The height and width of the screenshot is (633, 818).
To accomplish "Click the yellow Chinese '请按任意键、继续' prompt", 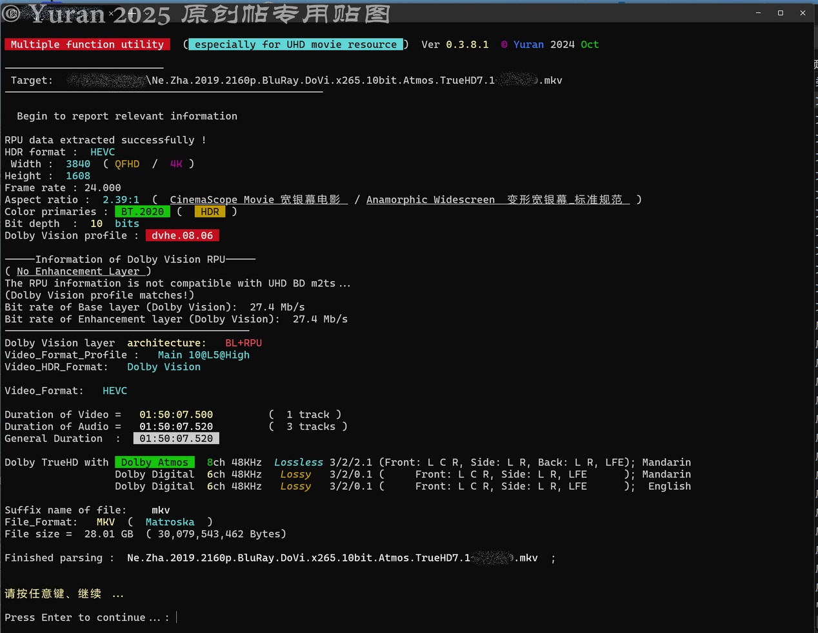I will pyautogui.click(x=53, y=594).
